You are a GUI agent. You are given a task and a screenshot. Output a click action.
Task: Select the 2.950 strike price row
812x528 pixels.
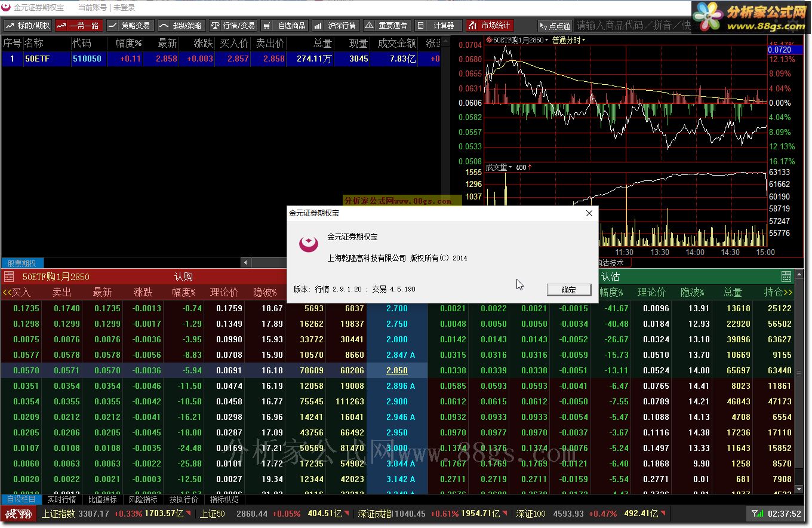397,432
